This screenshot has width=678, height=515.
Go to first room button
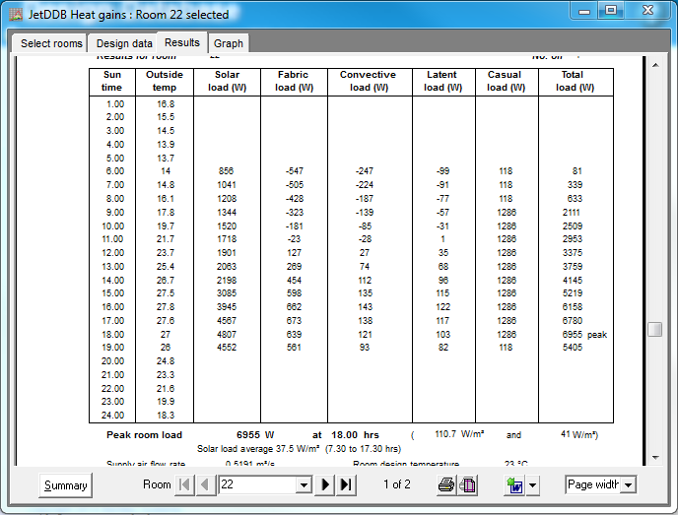184,484
